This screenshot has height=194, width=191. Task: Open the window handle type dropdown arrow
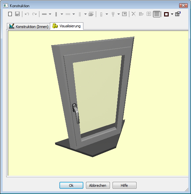118,14
